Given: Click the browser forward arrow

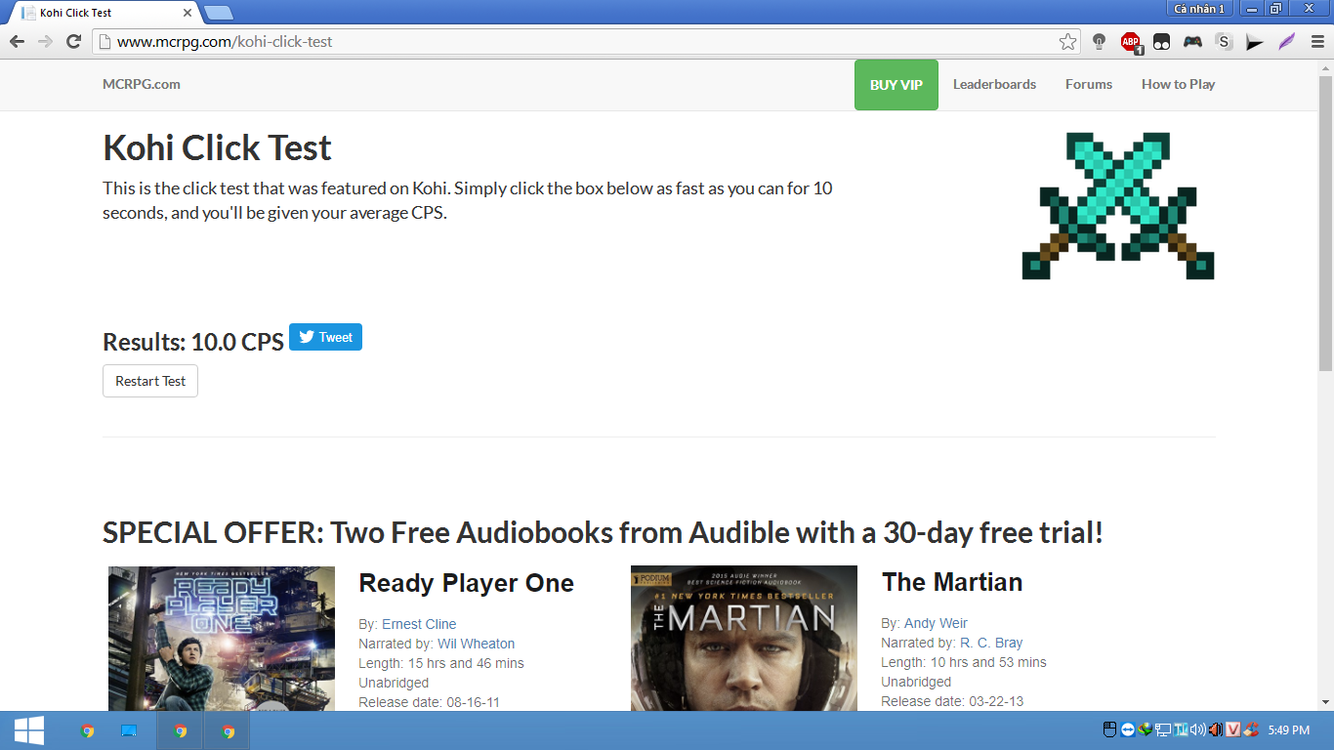Looking at the screenshot, I should click(x=45, y=42).
